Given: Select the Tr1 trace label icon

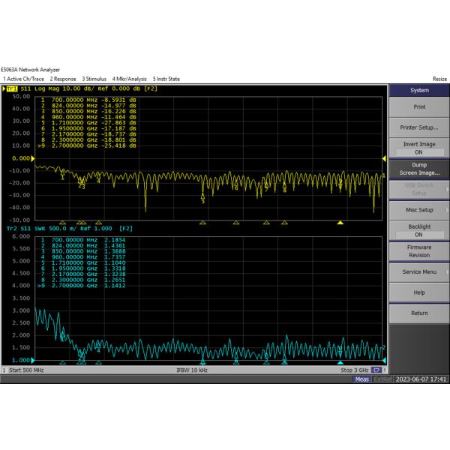Looking at the screenshot, I should tap(12, 89).
